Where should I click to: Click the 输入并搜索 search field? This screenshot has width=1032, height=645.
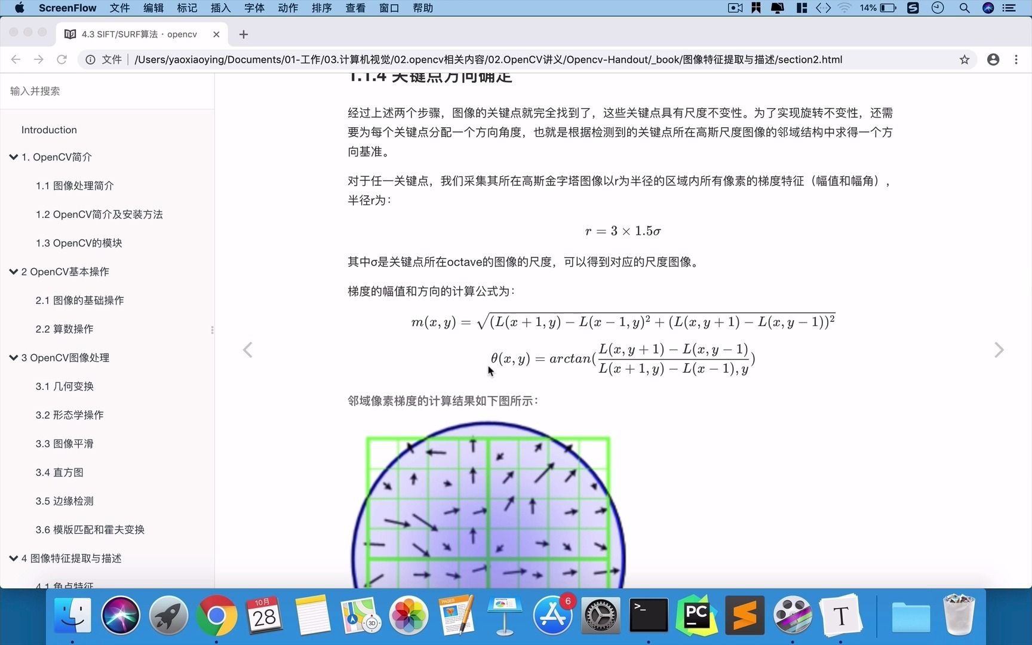click(x=107, y=91)
